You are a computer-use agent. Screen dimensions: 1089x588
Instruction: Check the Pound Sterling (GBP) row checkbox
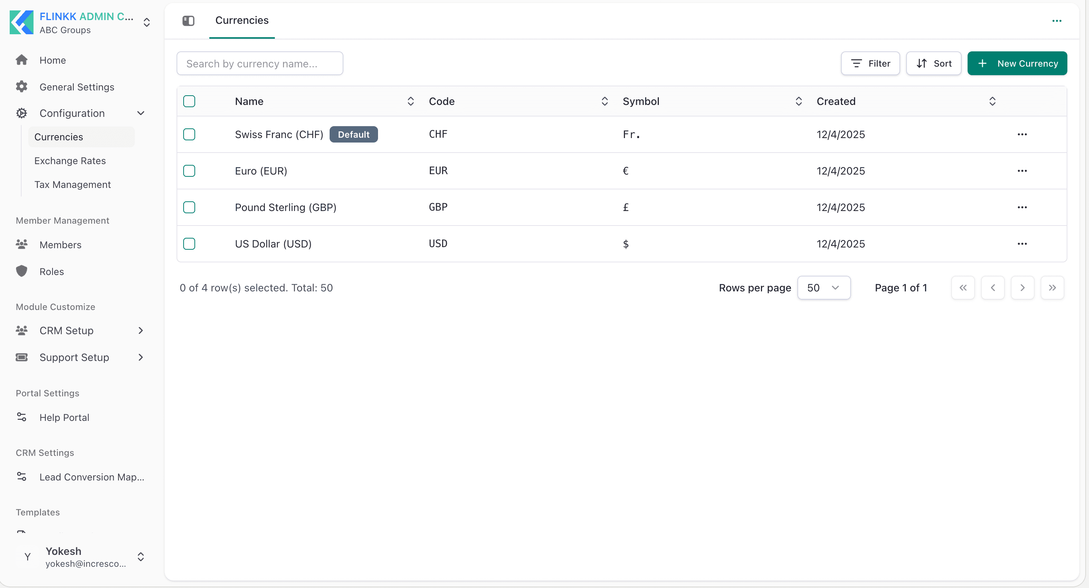pos(189,207)
